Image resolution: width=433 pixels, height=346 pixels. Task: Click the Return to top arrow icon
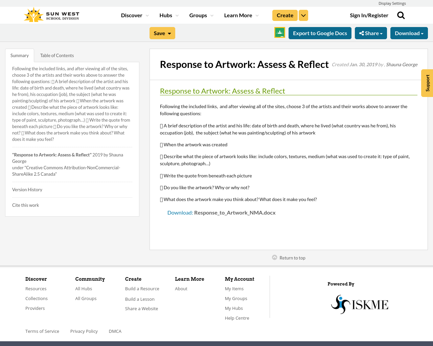click(274, 257)
